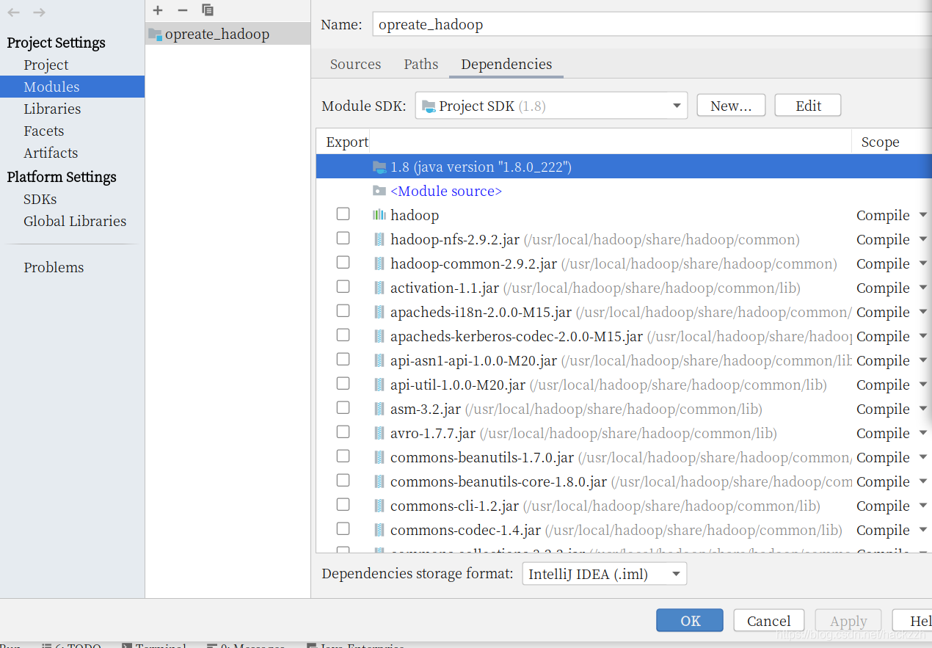Tick export checkbox for hadoop library
This screenshot has width=932, height=648.
tap(343, 214)
